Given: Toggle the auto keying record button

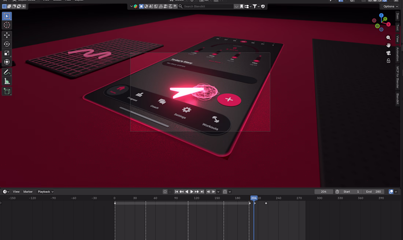Looking at the screenshot, I should pyautogui.click(x=165, y=192).
